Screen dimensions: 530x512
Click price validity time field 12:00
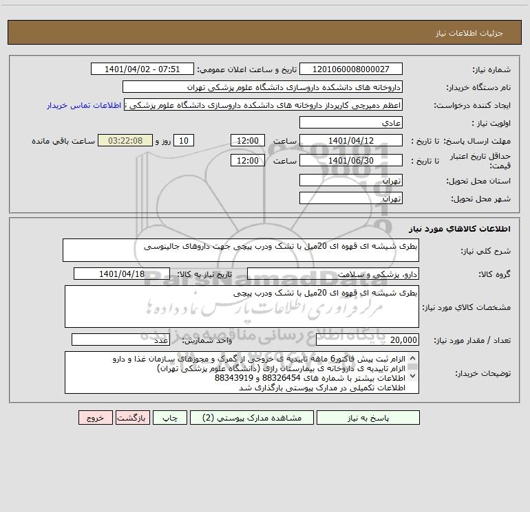247,160
